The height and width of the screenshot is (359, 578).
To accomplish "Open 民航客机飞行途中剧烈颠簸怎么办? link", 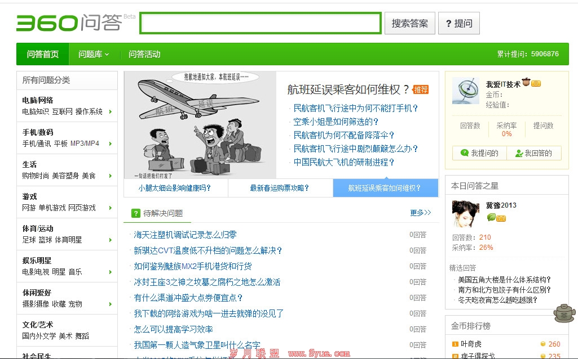I will tap(355, 149).
